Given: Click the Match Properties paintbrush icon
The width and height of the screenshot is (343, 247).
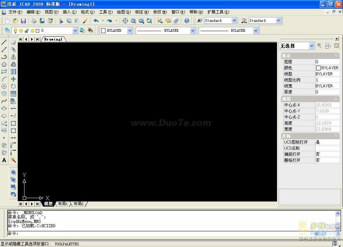Looking at the screenshot, I should [85, 21].
